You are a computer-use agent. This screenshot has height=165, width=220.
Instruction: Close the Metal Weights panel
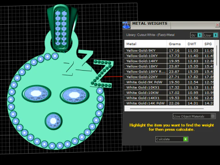[217, 25]
